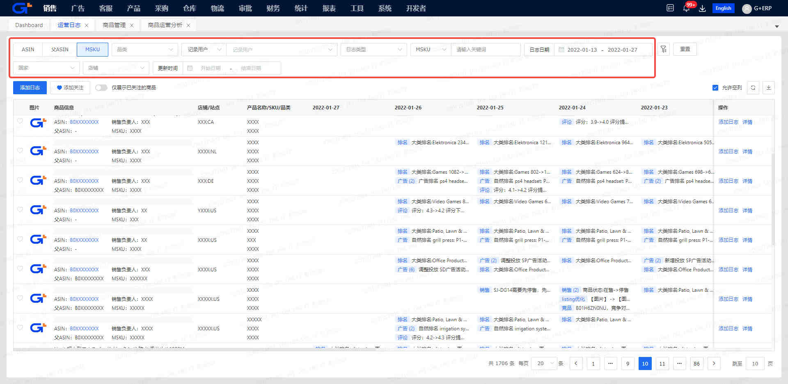This screenshot has width=788, height=384.
Task: Click 详情 link in XXX:DE row
Action: 747,181
